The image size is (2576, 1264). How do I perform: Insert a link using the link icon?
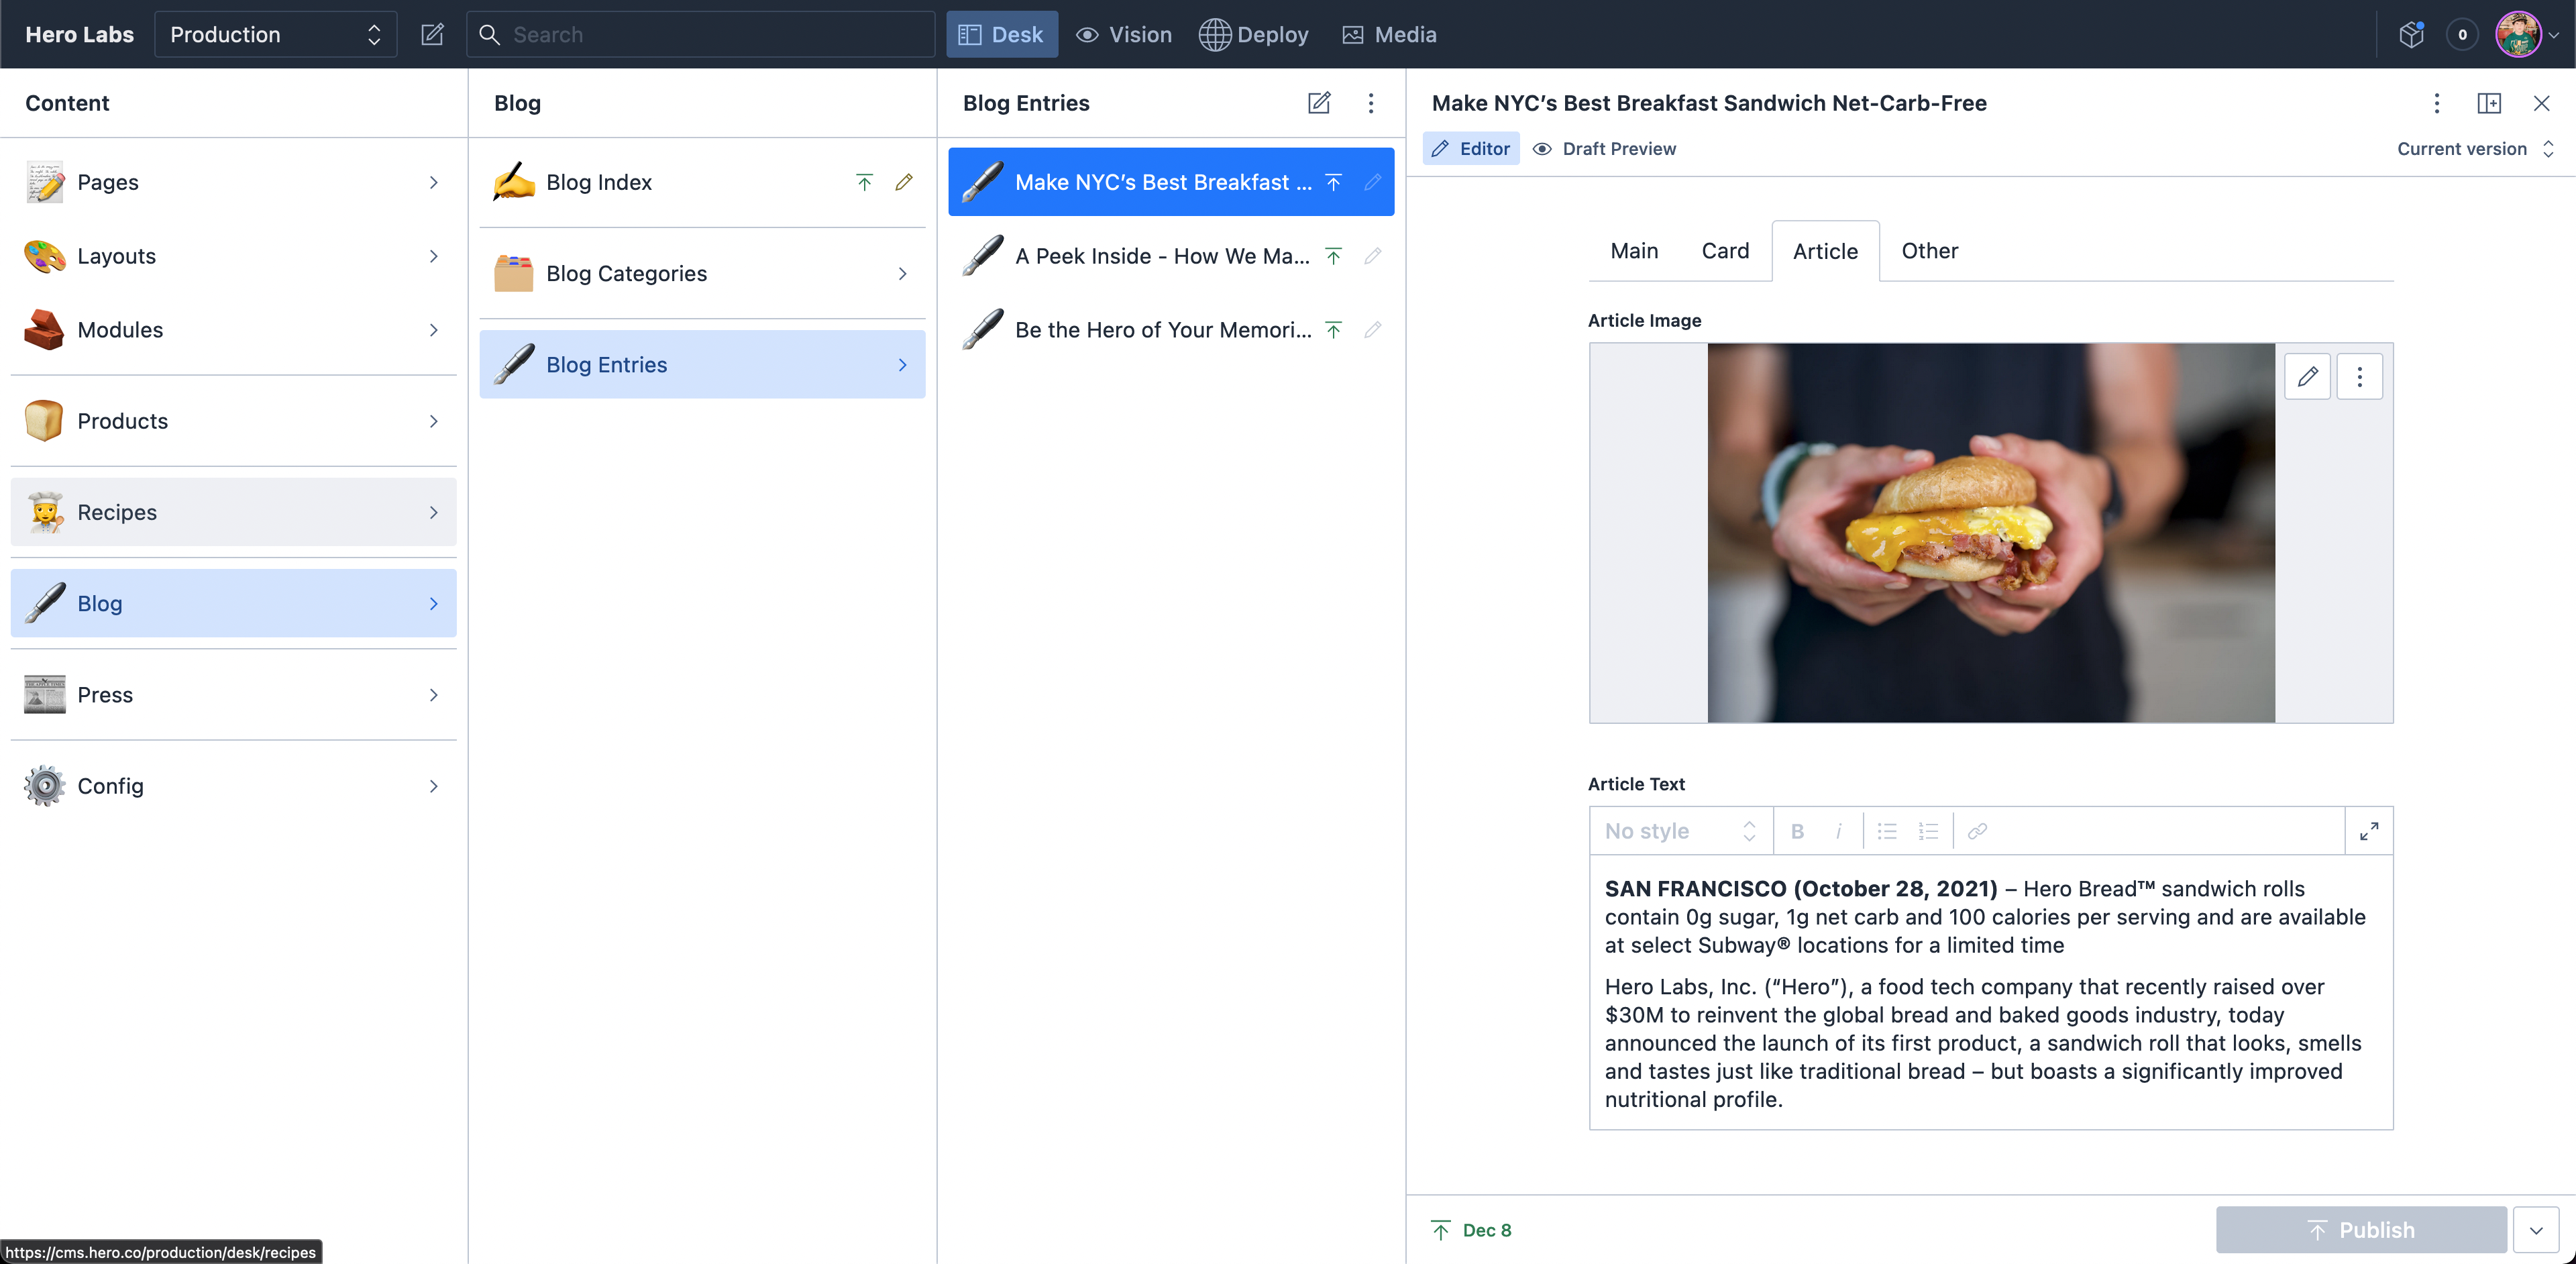coord(1977,831)
